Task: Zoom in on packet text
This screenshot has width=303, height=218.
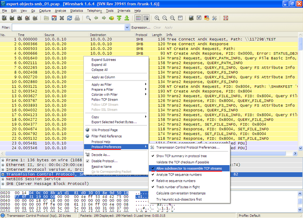Action: pos(157,18)
